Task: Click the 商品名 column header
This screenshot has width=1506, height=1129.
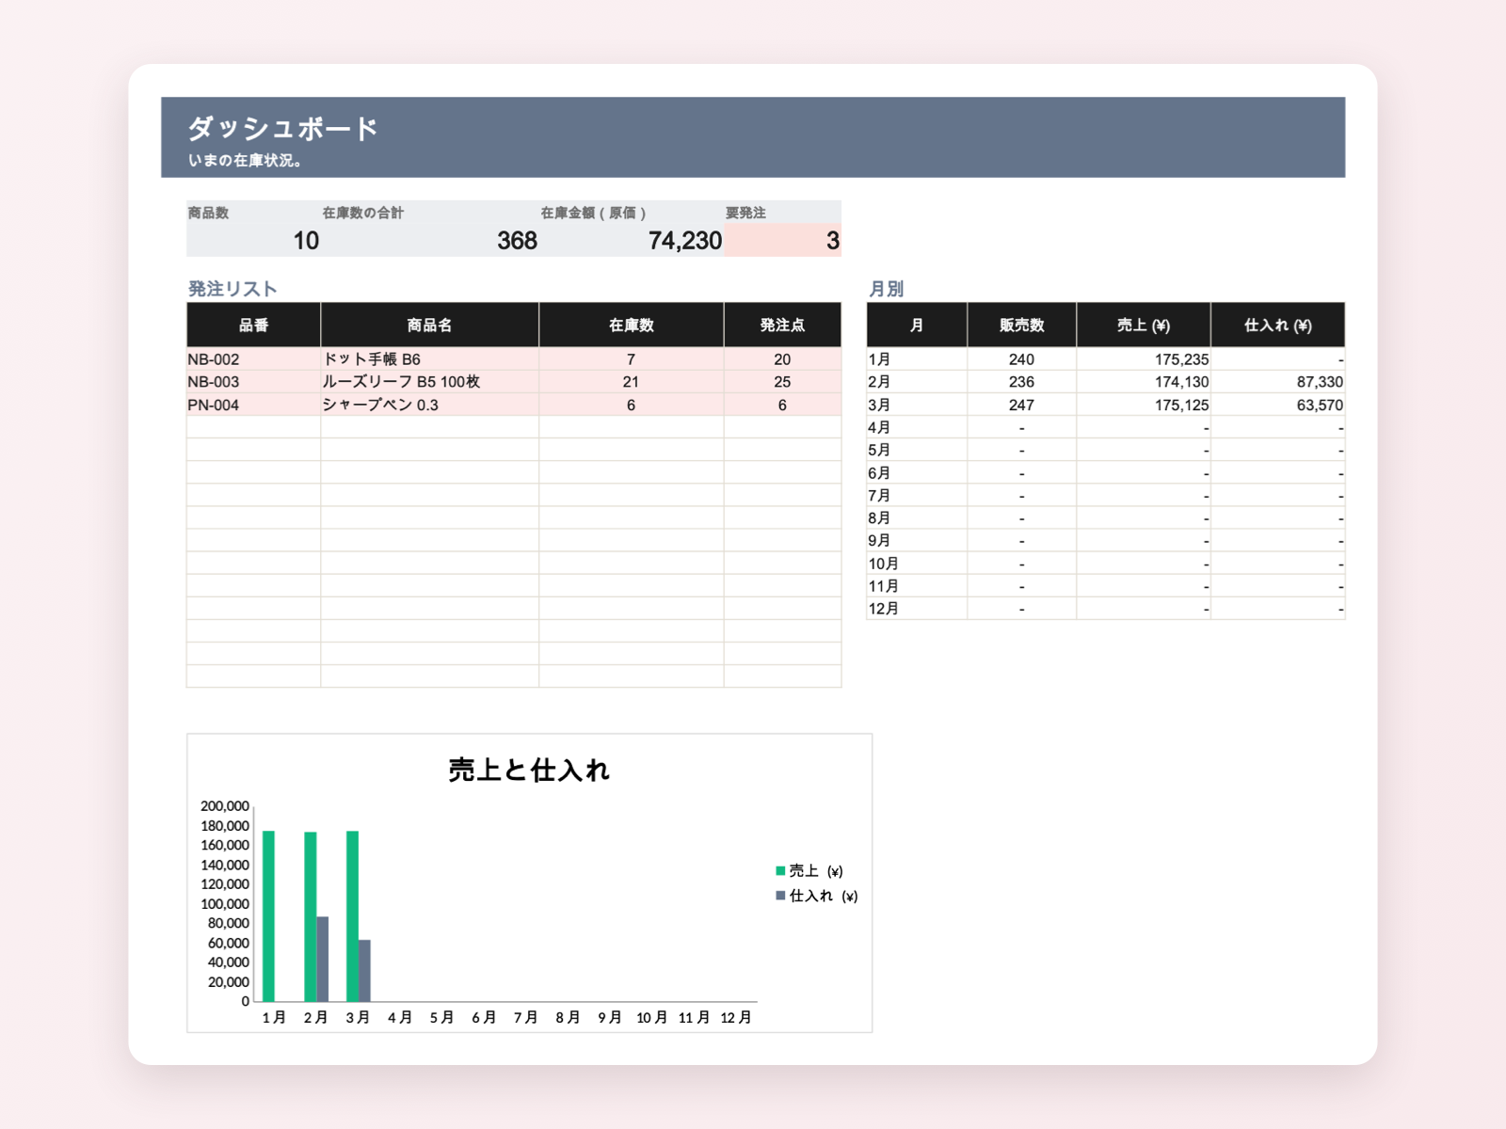Action: click(x=429, y=326)
